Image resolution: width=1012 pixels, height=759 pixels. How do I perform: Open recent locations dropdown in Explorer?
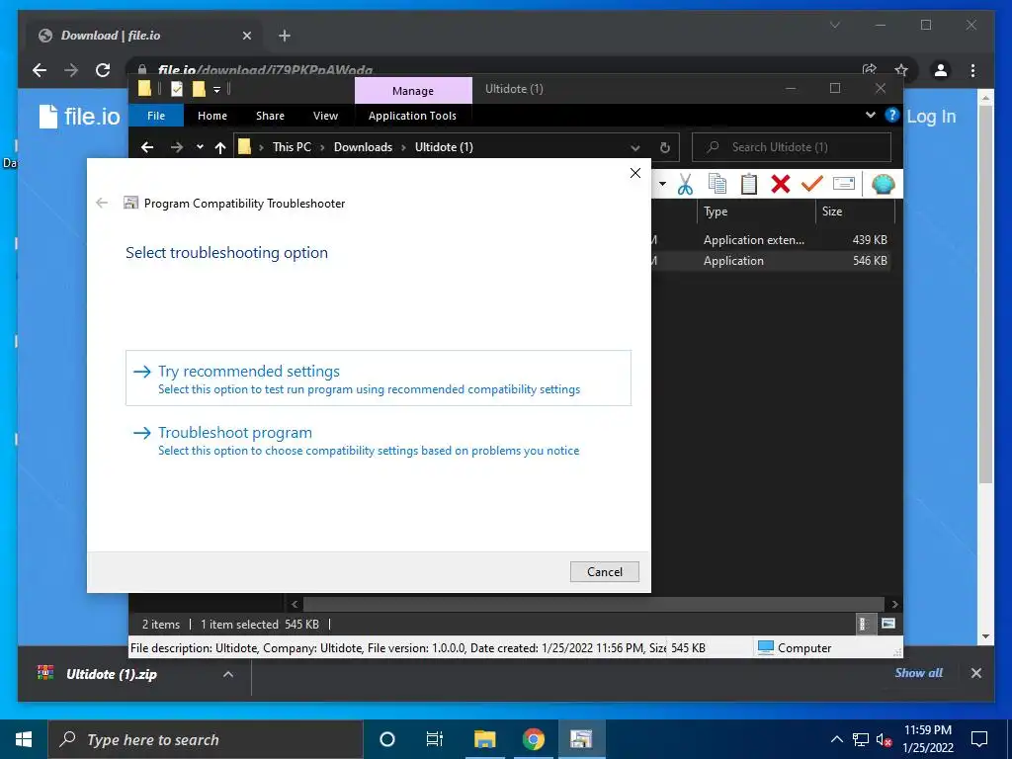pyautogui.click(x=200, y=147)
